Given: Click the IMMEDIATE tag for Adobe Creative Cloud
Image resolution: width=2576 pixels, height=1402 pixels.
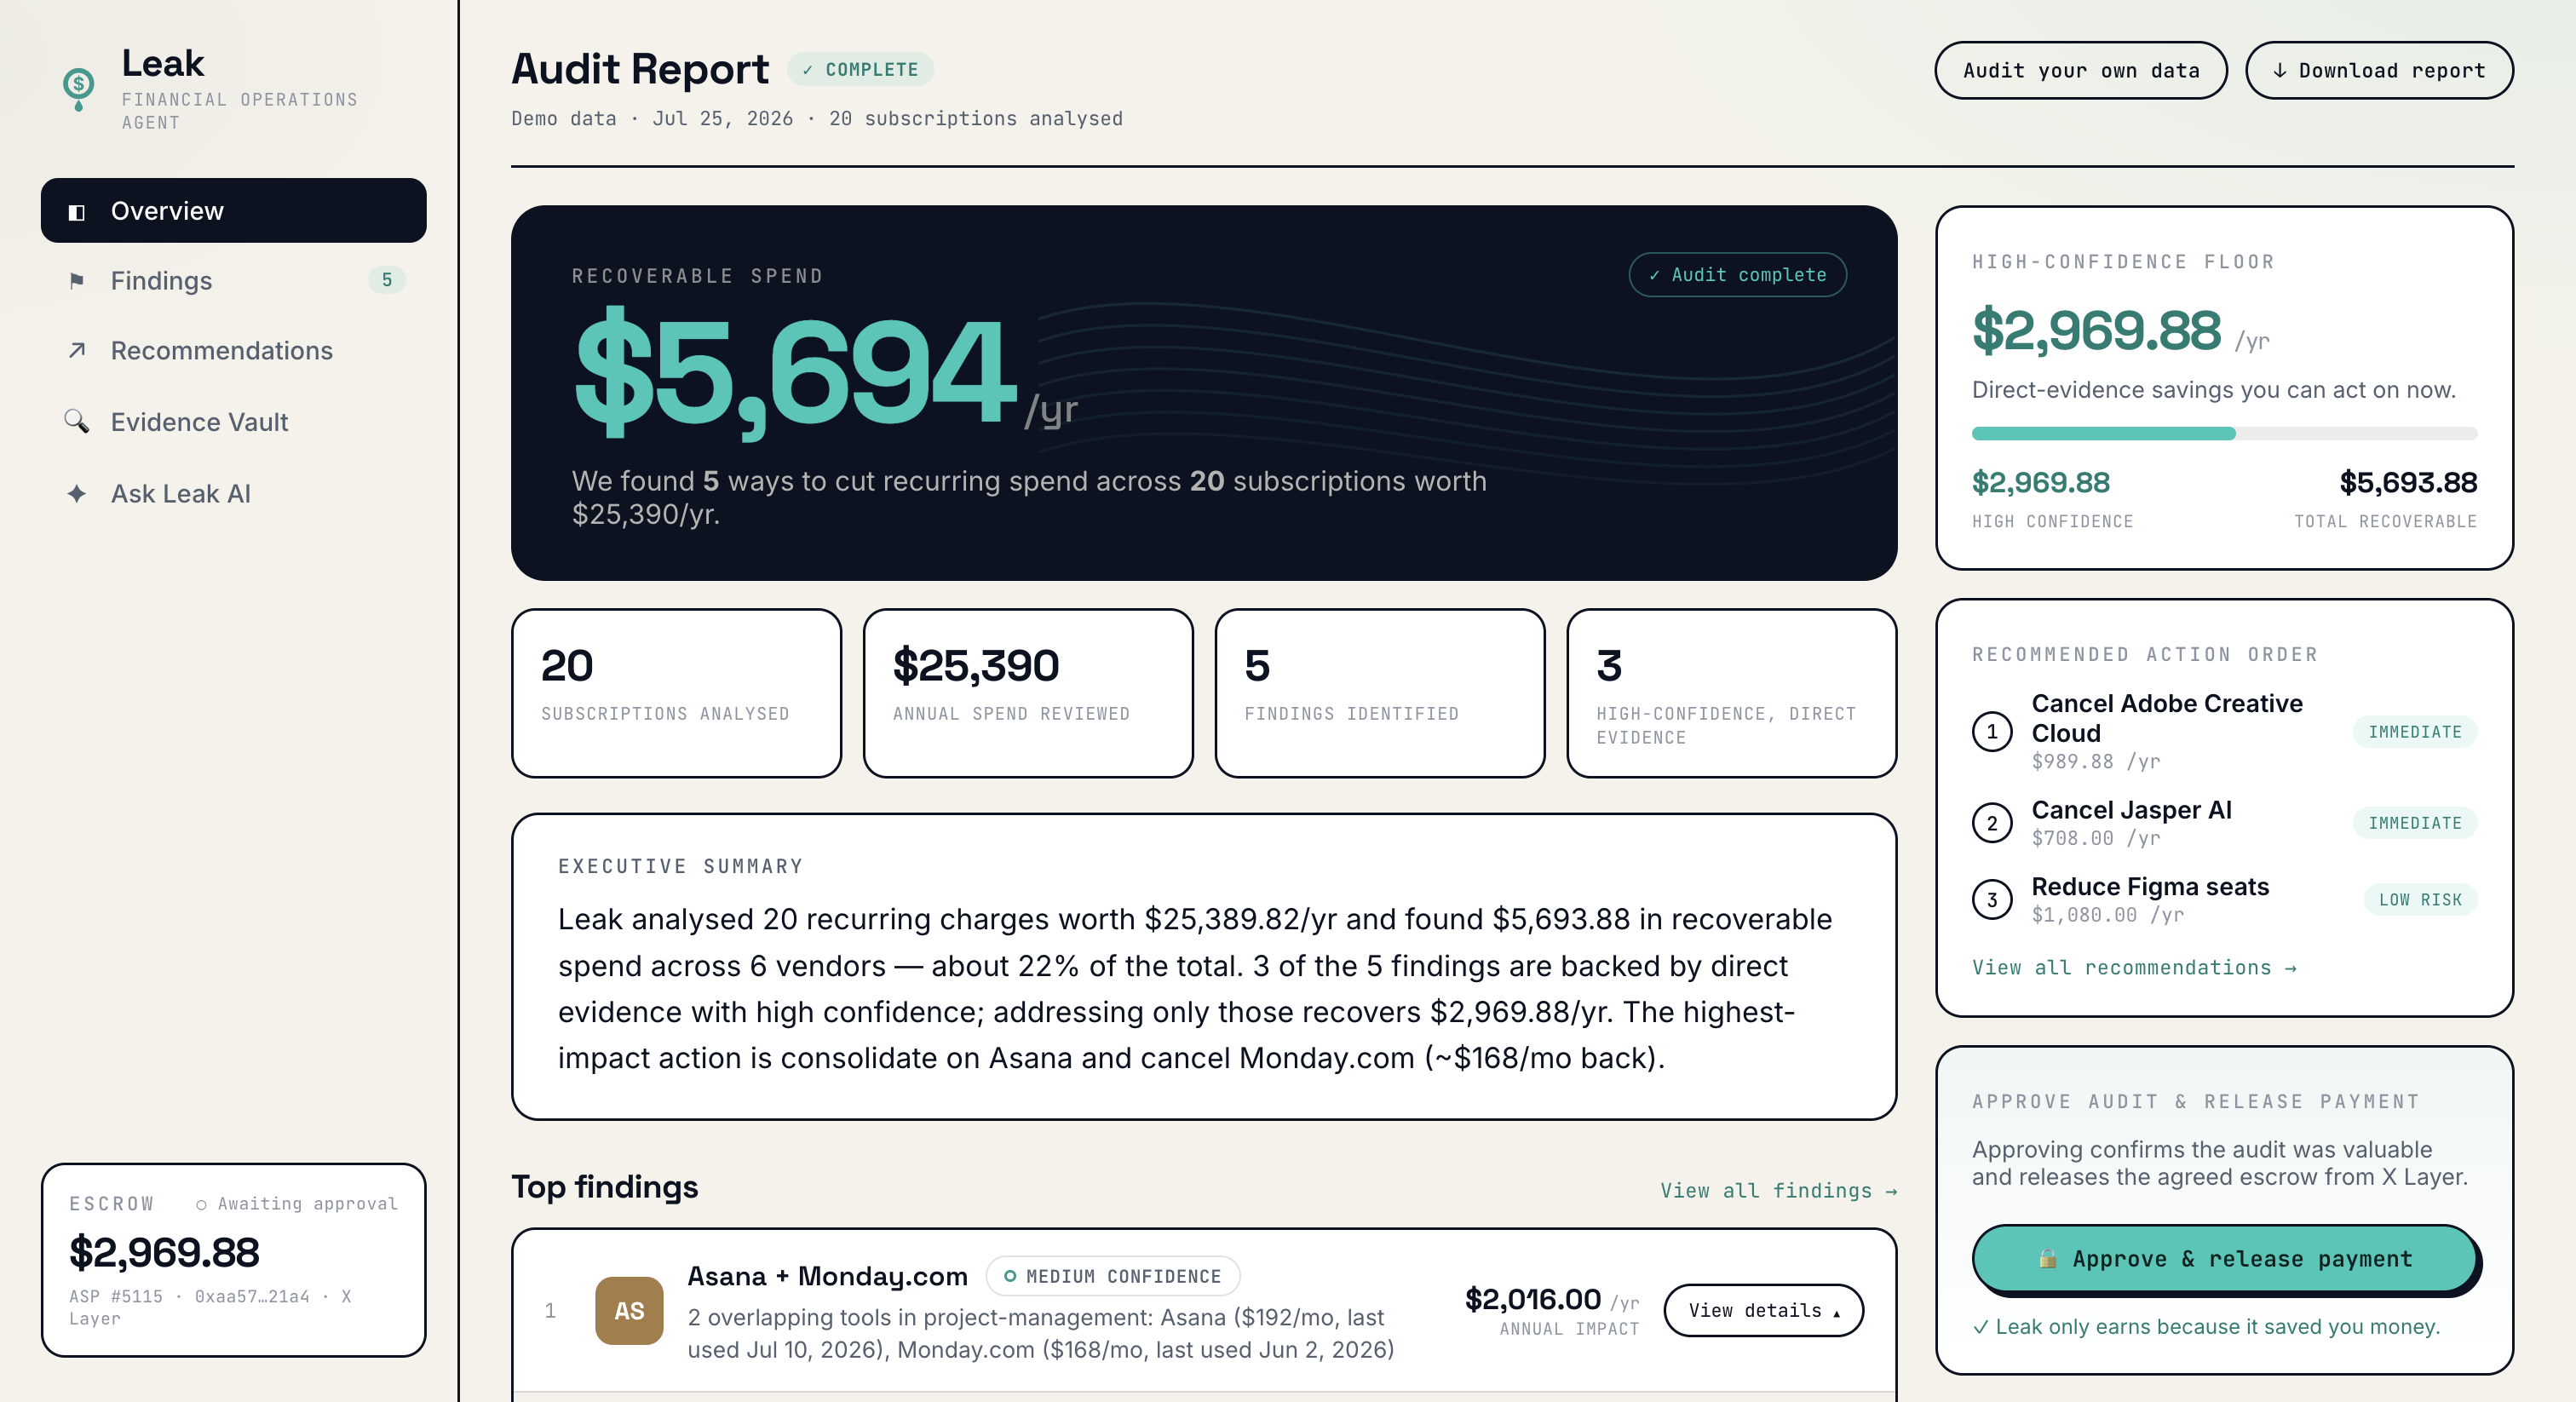Looking at the screenshot, I should tap(2415, 732).
